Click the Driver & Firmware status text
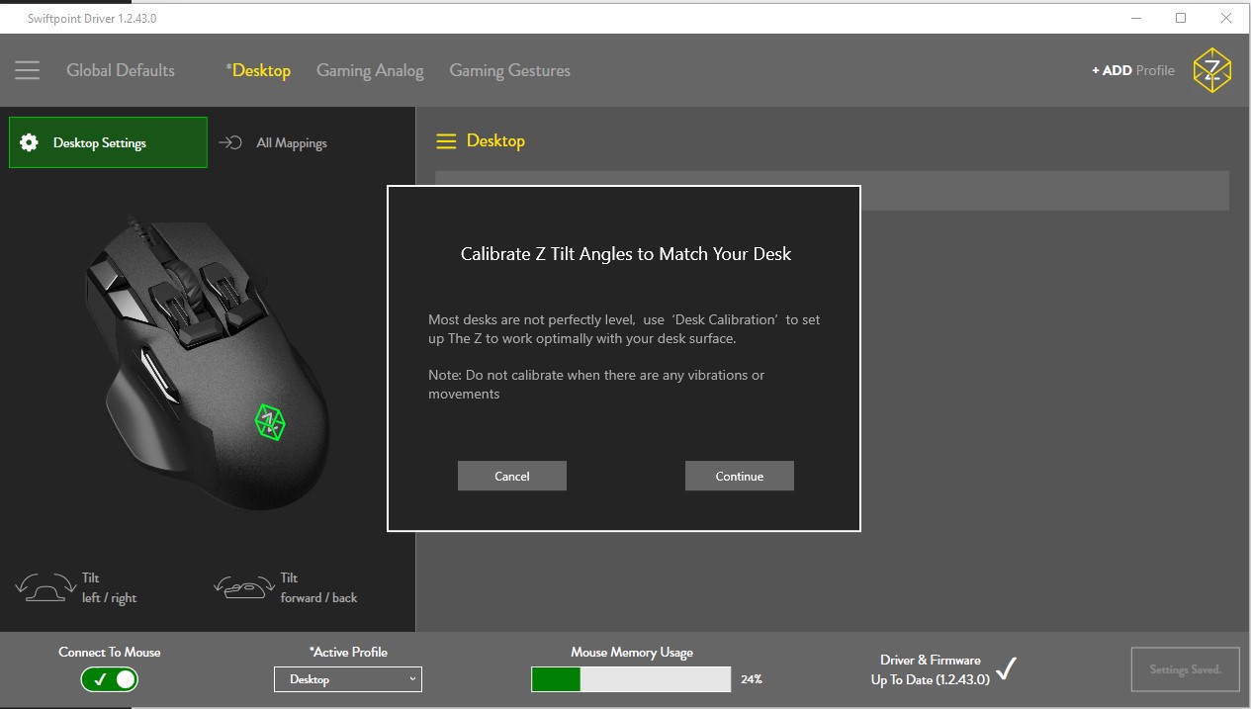Screen dimensions: 1251x709 point(931,669)
